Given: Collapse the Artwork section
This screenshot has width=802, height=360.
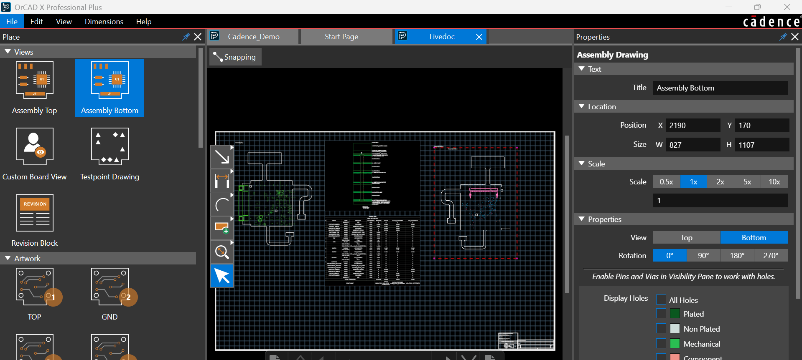Looking at the screenshot, I should coord(8,258).
